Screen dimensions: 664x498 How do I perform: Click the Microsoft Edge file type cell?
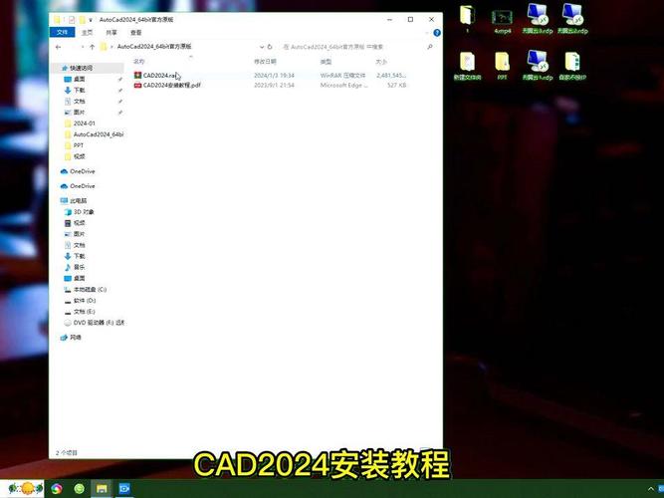343,86
